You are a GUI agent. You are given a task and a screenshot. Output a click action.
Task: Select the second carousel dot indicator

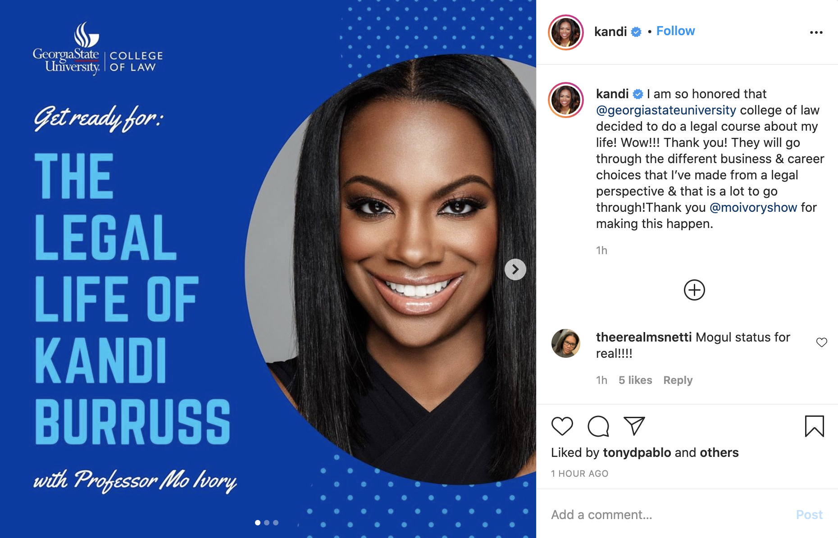pyautogui.click(x=267, y=523)
